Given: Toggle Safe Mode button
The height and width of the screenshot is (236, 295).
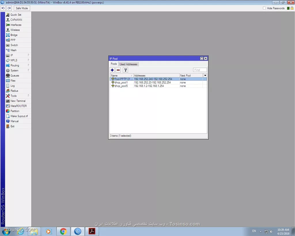Looking at the screenshot, I should [x=22, y=8].
